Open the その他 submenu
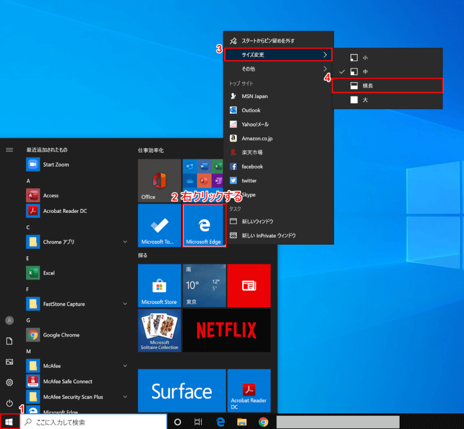The height and width of the screenshot is (429, 464). click(x=278, y=69)
